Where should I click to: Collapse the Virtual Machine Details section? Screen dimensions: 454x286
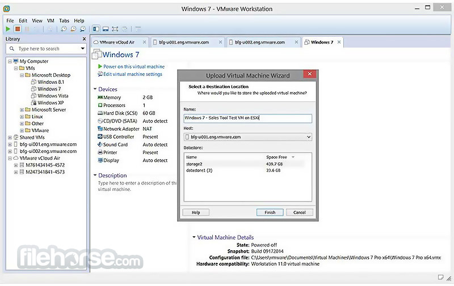point(194,237)
